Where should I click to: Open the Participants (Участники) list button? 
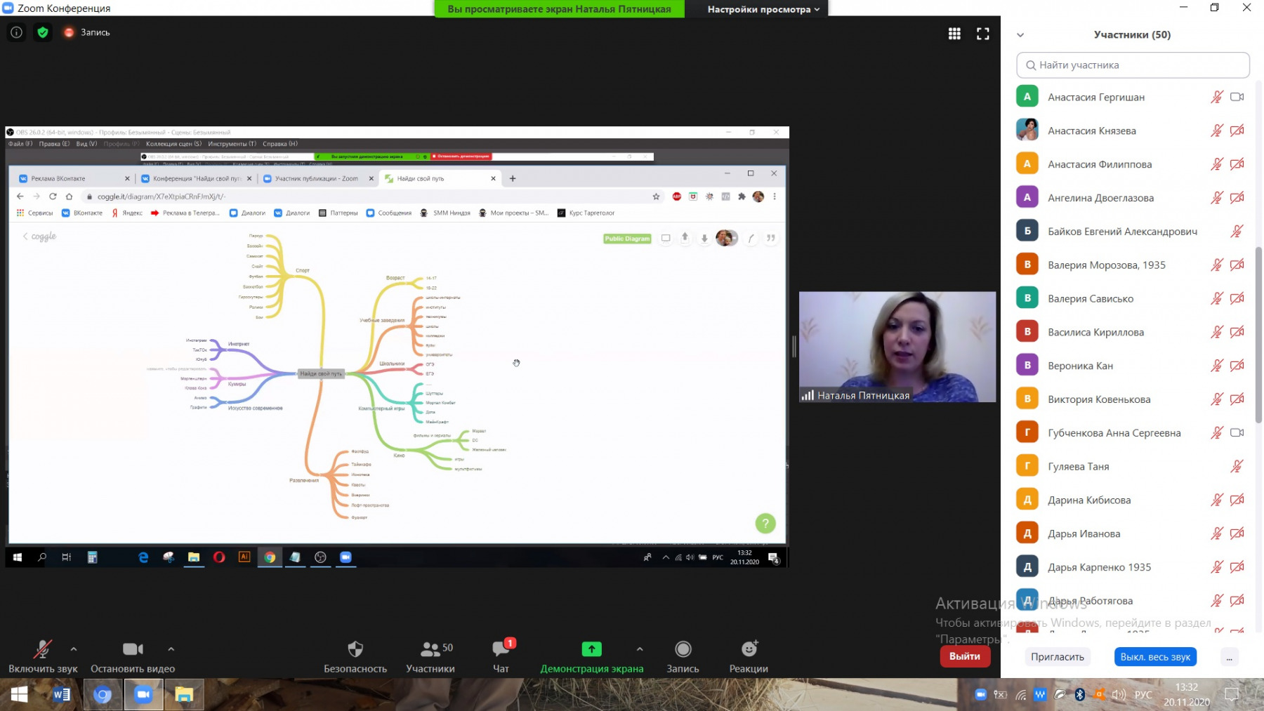pos(430,656)
